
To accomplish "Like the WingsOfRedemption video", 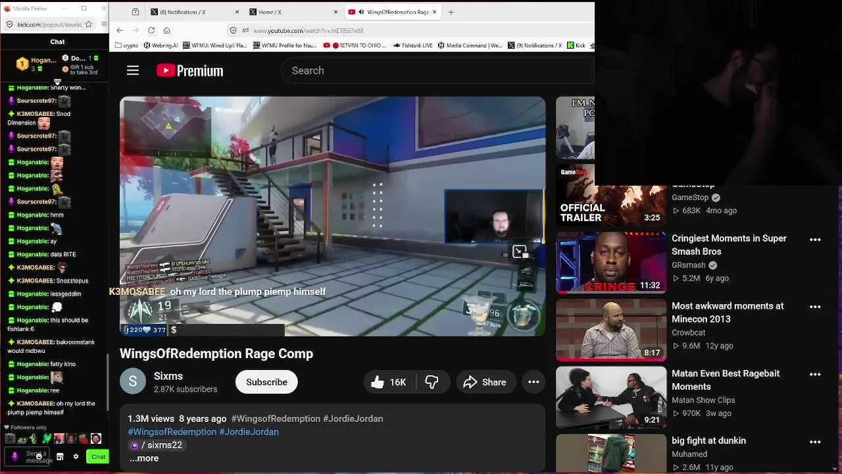I will [x=389, y=382].
